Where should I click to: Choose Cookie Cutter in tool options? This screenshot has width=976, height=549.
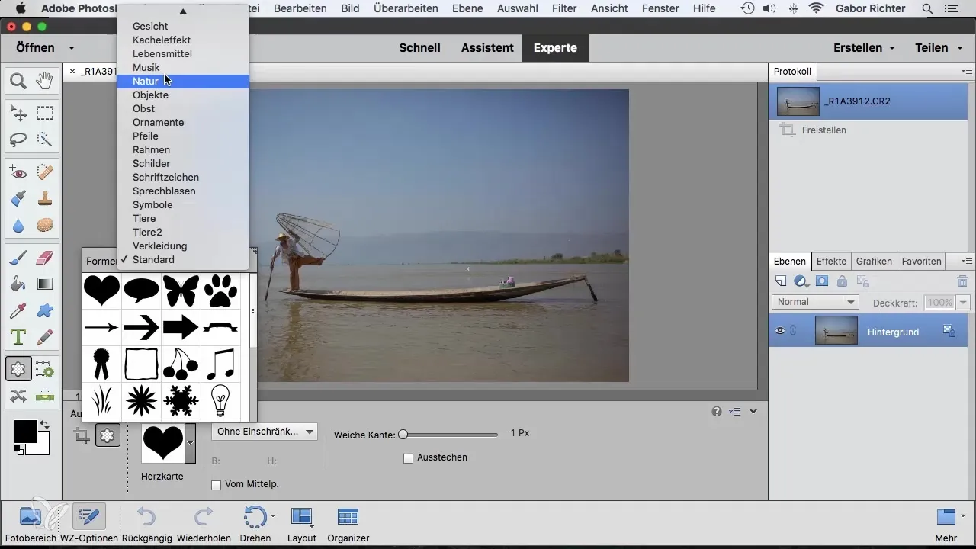[108, 435]
